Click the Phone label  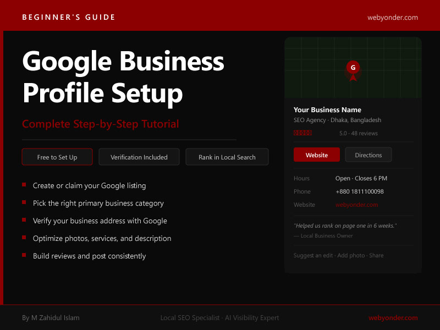(302, 191)
